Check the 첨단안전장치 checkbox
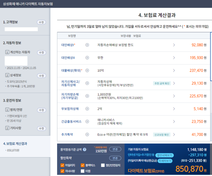Image resolution: width=212 pixels, height=176 pixels. tap(103, 165)
